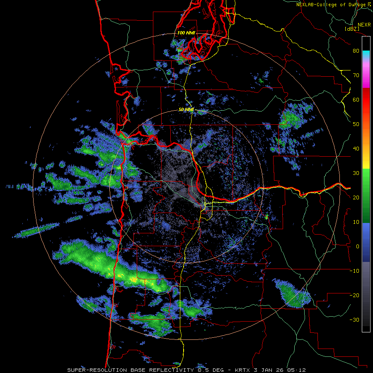Click the 70 value on dBZ scale
This screenshot has height=373, width=373.
(356, 75)
